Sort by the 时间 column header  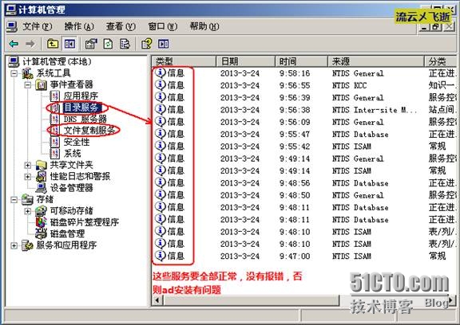pos(301,61)
